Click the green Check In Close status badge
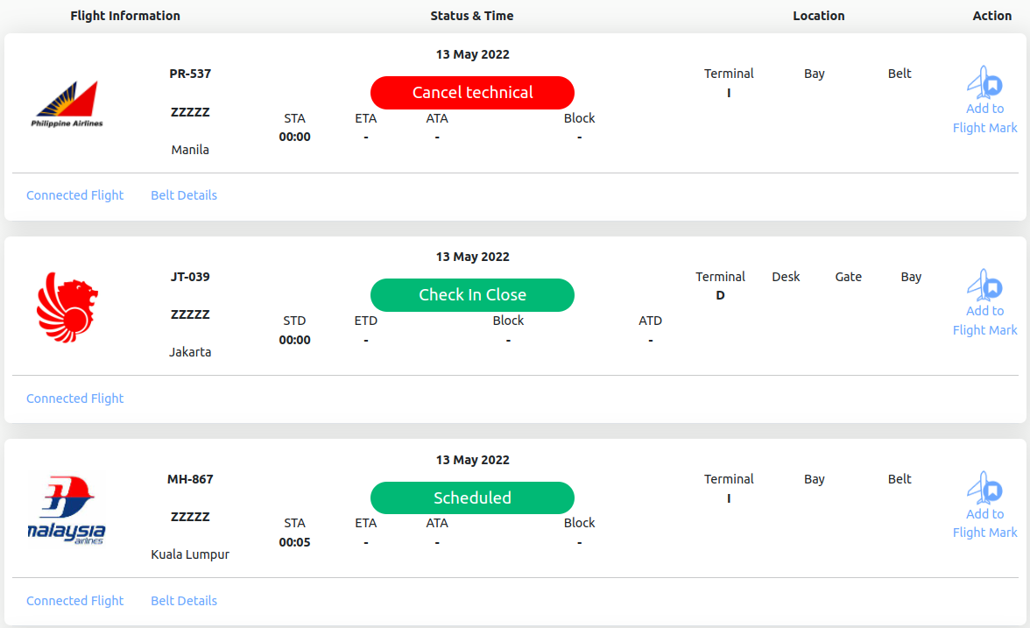 472,295
